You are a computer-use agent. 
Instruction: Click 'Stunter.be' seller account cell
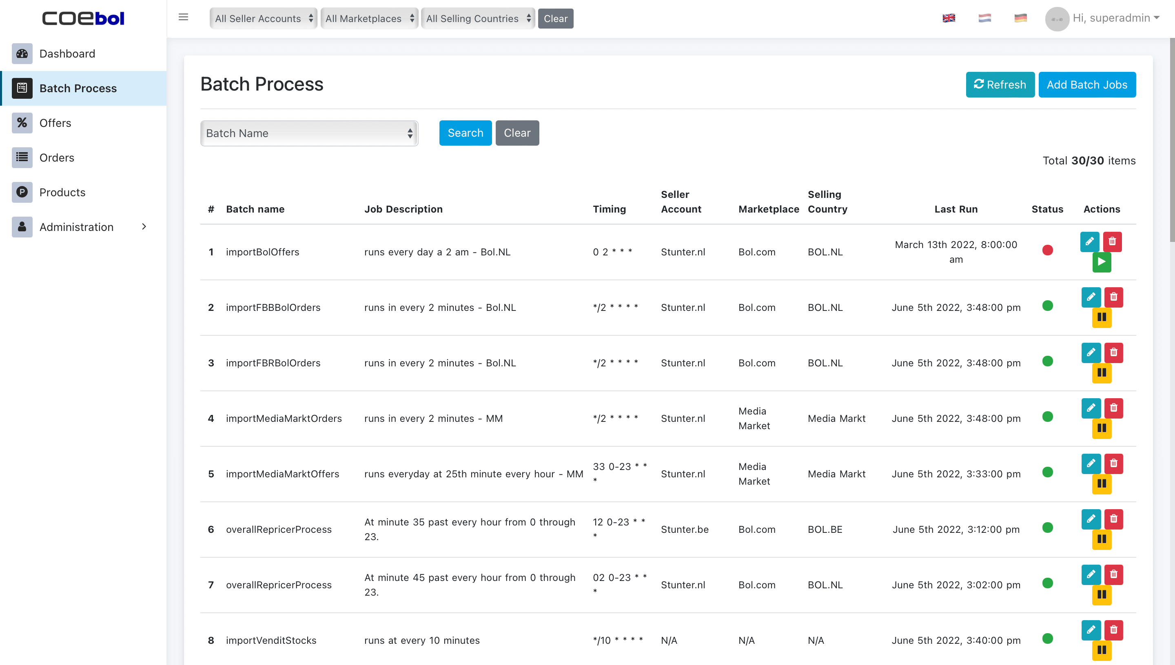(x=684, y=530)
